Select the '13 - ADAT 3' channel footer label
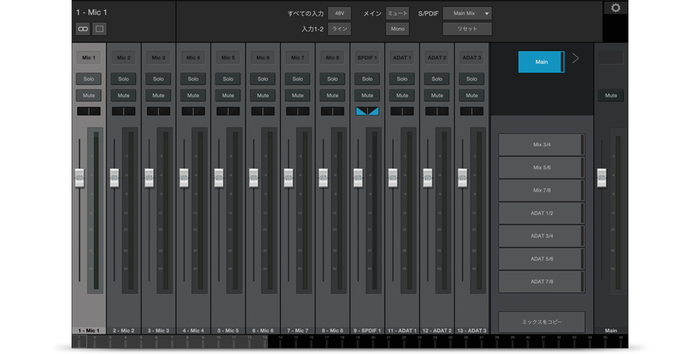This screenshot has width=700, height=354. 471,331
